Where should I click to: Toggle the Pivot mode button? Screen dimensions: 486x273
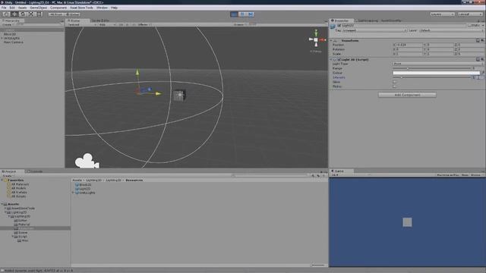[56, 14]
